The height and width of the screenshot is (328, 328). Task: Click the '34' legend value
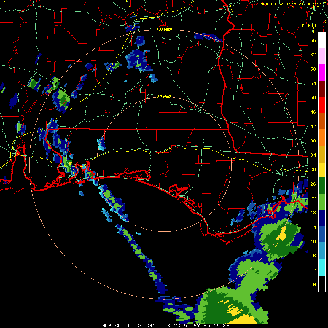point(313,155)
